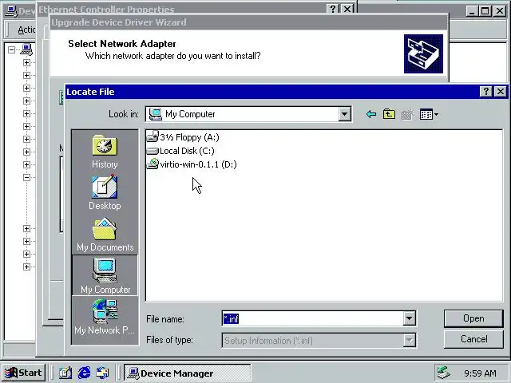Minimize the Device Manager window
Screen dimensions: 511x383
[x=472, y=11]
